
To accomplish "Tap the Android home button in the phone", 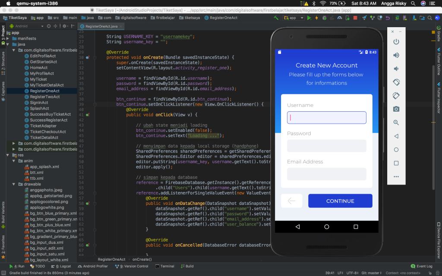I will (x=326, y=227).
